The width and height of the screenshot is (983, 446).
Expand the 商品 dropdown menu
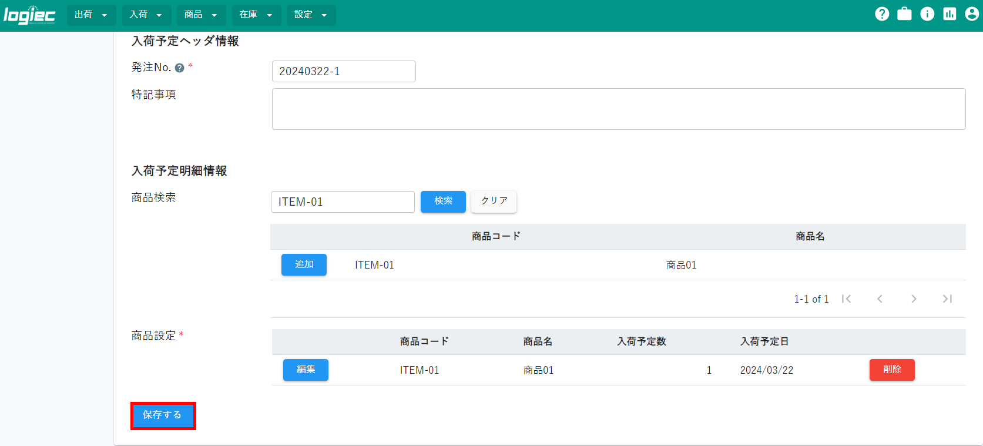tap(201, 15)
